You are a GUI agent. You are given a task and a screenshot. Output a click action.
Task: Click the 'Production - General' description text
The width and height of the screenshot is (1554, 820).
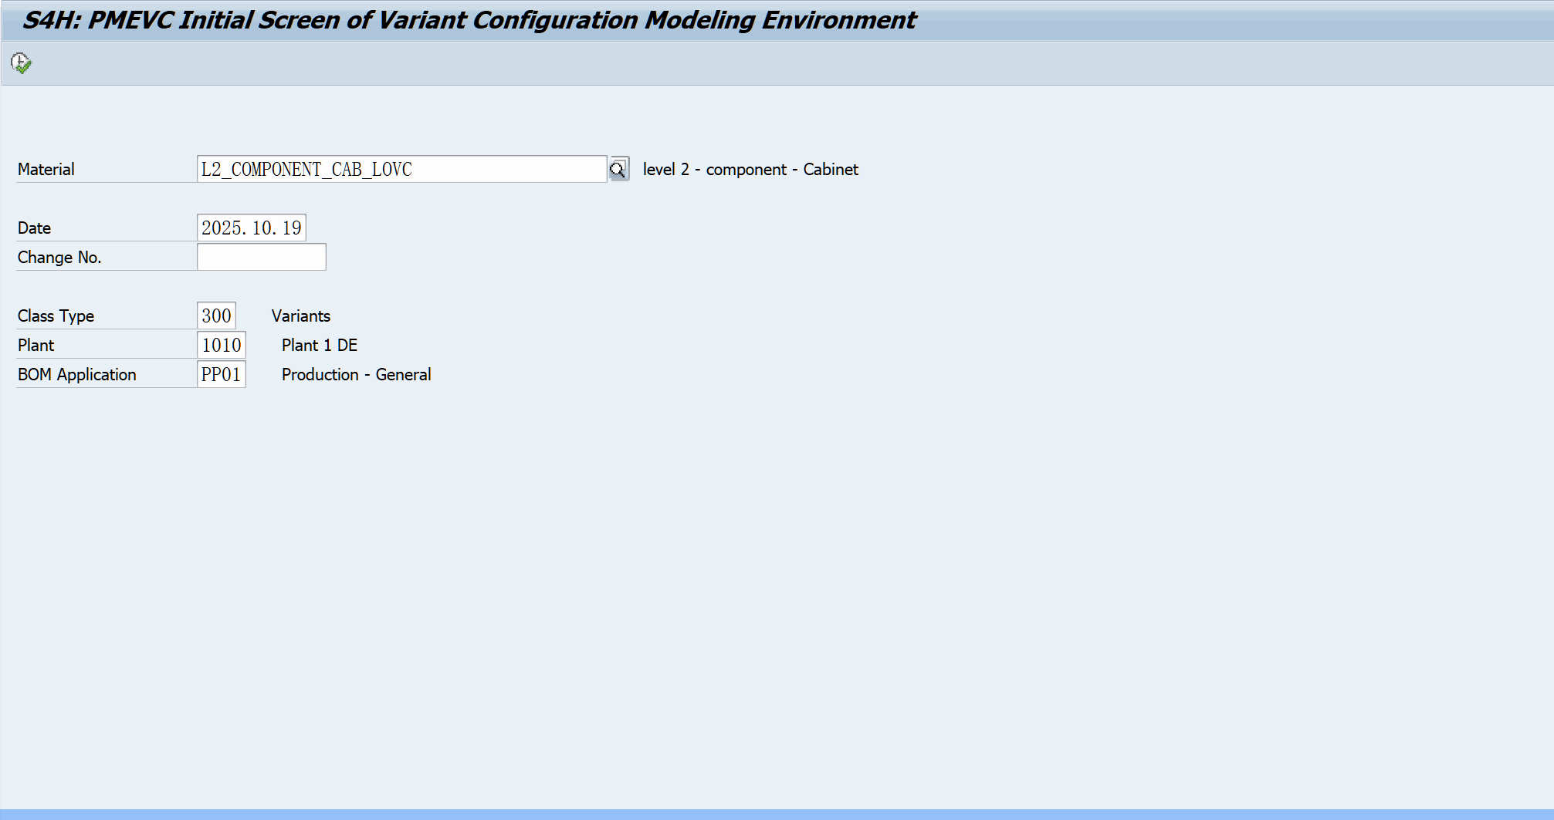(x=356, y=374)
